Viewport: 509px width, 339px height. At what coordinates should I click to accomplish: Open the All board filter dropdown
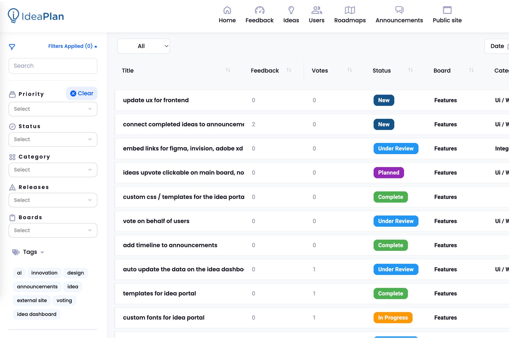(x=143, y=46)
